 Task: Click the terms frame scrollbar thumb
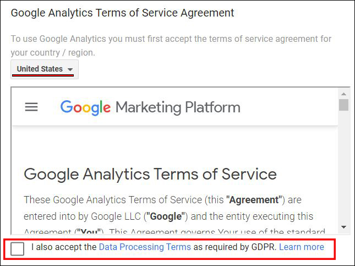point(343,105)
